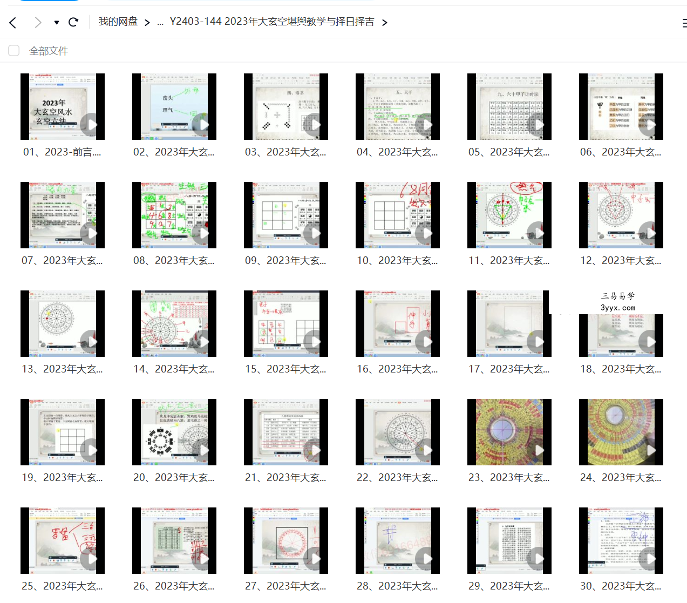Open the navigation history dropdown arrow
The image size is (687, 603).
pos(57,22)
